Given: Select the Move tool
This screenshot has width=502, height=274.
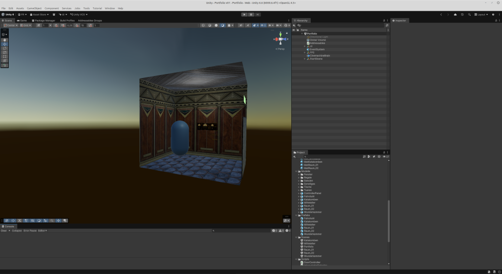Looking at the screenshot, I should click(4, 44).
